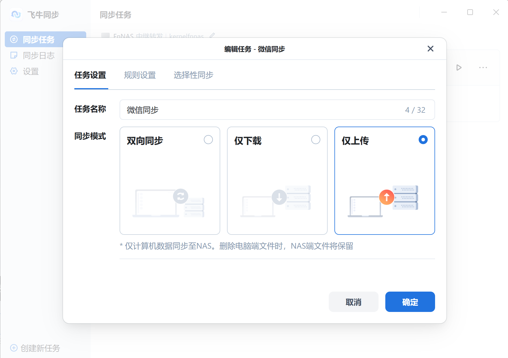Select the 仅下载 radio button
Screen dimensions: 508x358
tap(316, 140)
